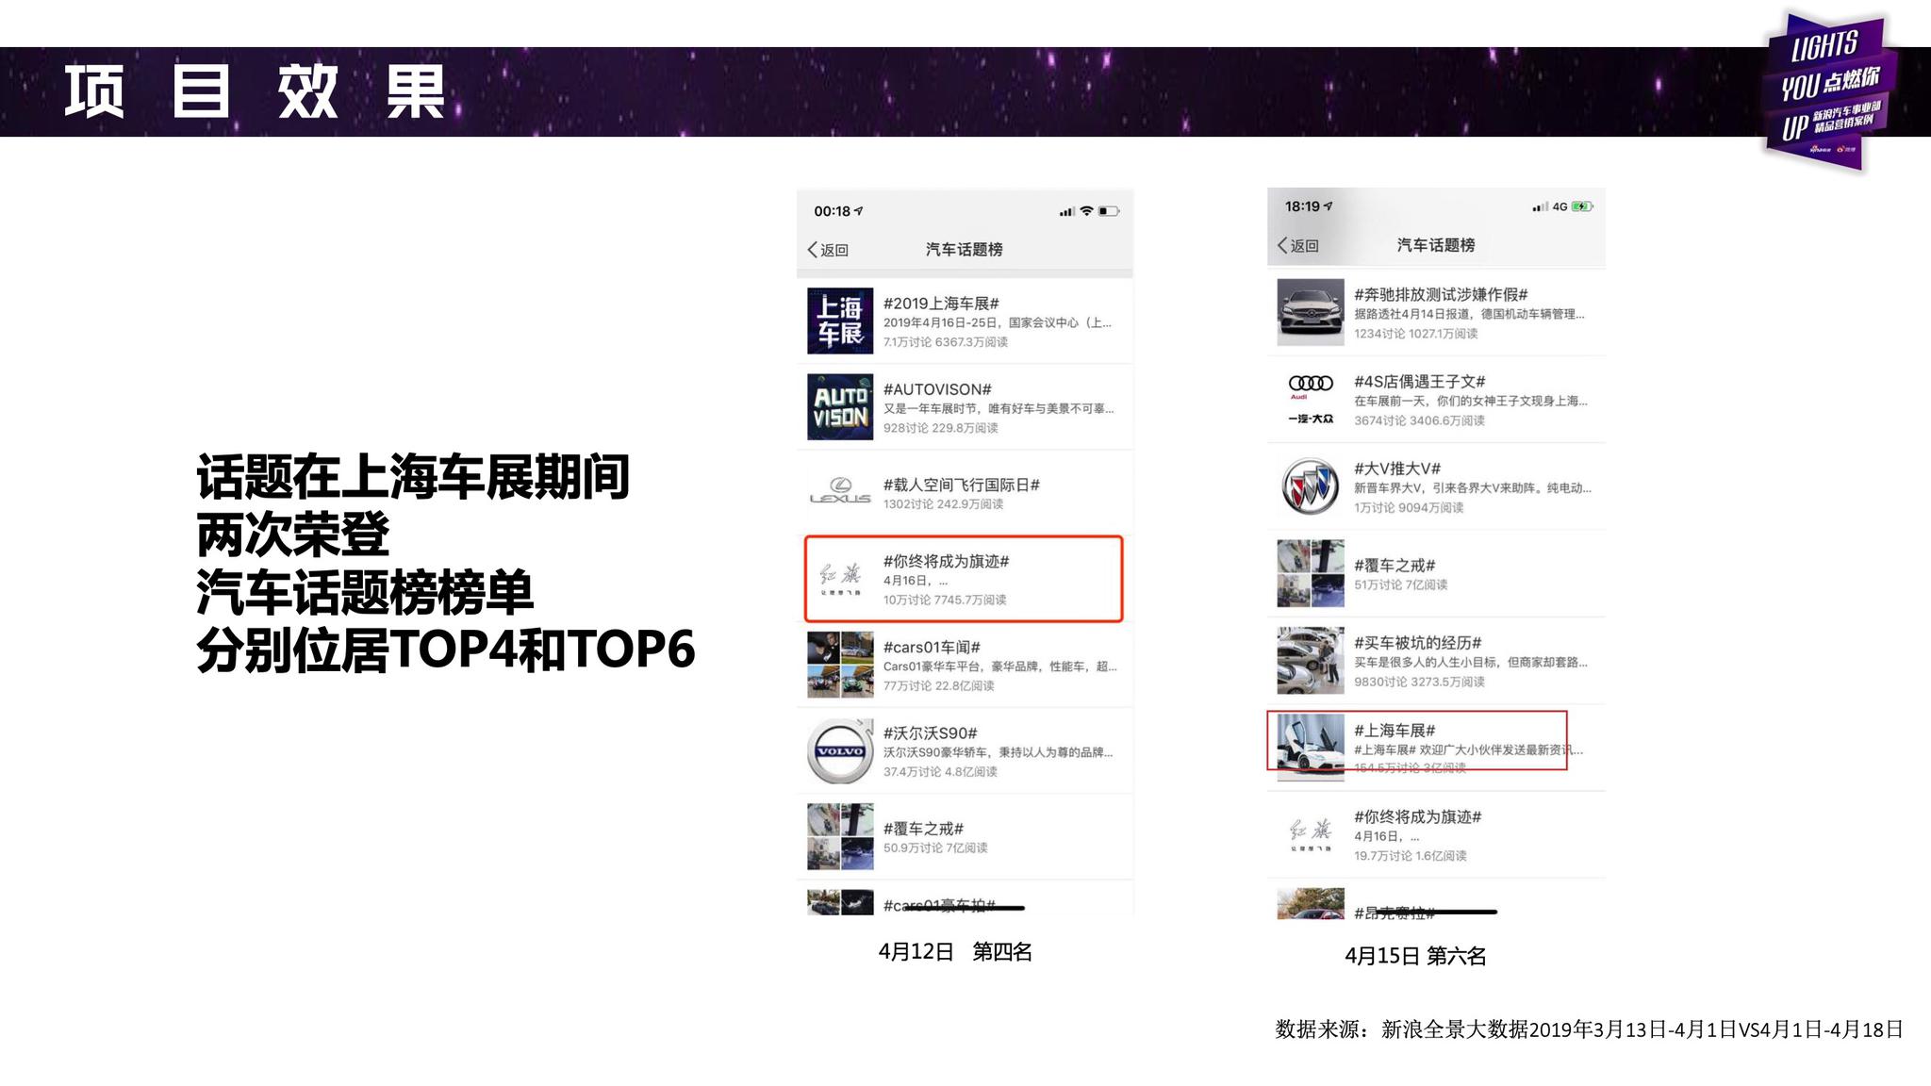Screen dimensions: 1931x1086
Task: Click the Volvo logo icon
Action: [x=839, y=751]
